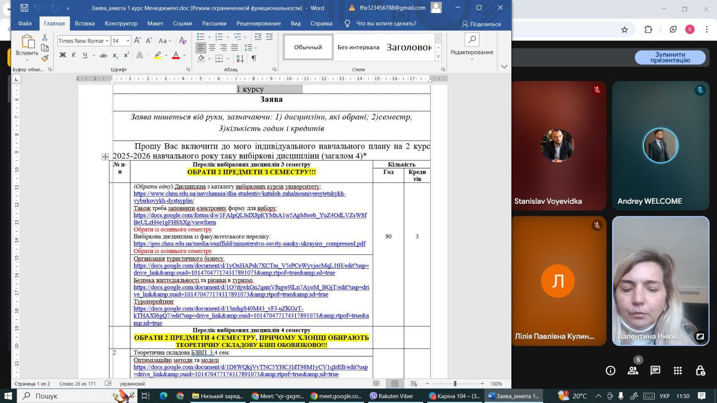Cut selection using the scissors icon
The width and height of the screenshot is (717, 403).
(x=45, y=38)
